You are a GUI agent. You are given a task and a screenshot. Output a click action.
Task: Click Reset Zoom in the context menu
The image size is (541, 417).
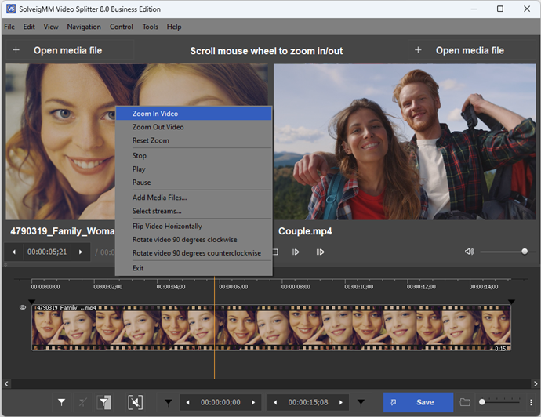pos(194,140)
